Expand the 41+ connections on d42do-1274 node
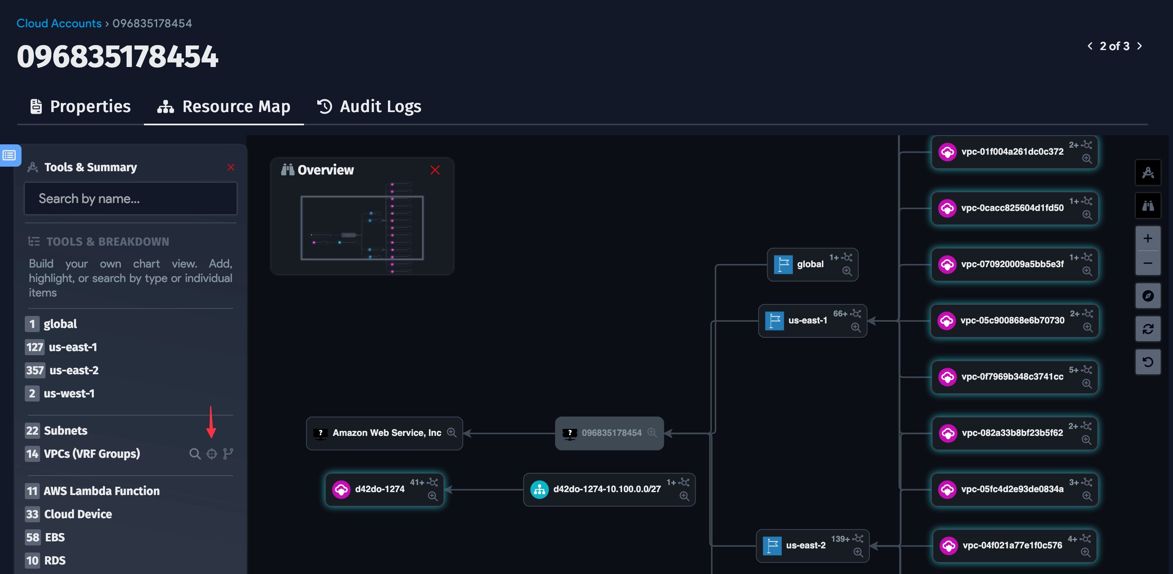 433,483
